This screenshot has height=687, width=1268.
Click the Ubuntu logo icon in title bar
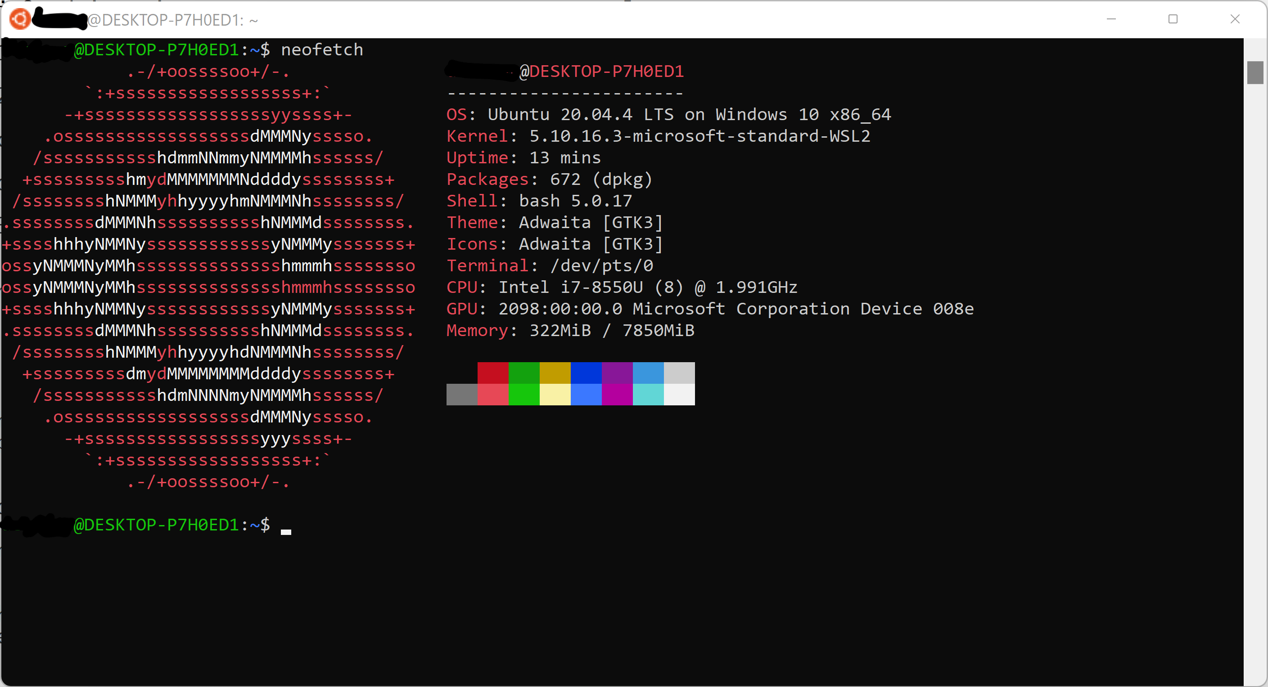click(x=20, y=19)
